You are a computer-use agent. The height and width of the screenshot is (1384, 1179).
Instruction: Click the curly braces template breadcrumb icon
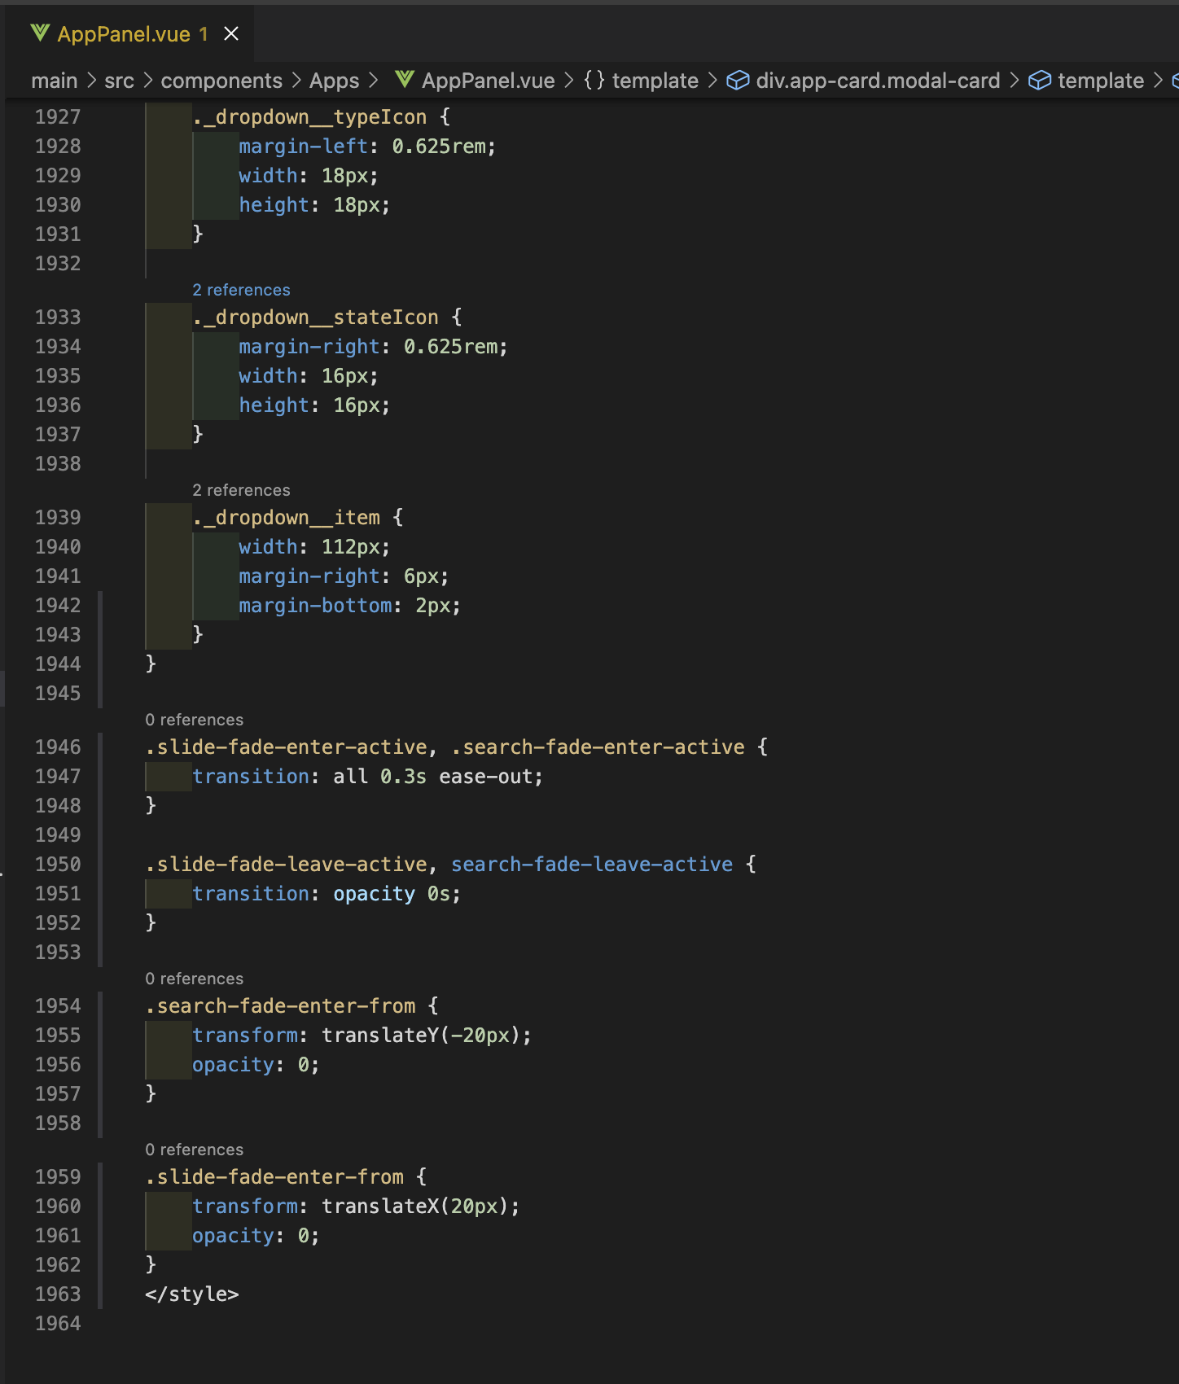594,81
